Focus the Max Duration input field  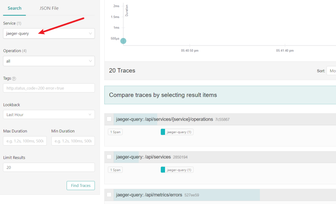click(x=25, y=141)
